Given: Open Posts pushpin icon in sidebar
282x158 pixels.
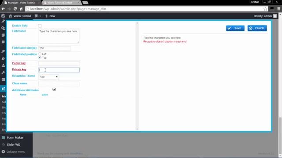Looking at the screenshot, I should tap(3, 22).
